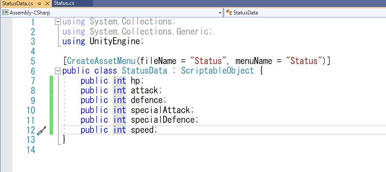Click the class icon beside StatusData dropdown

[x=229, y=13]
